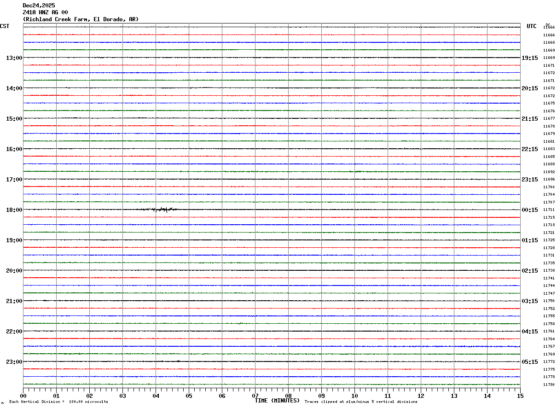
Task: Click the 00:15 UTC time label
Action: click(x=529, y=210)
